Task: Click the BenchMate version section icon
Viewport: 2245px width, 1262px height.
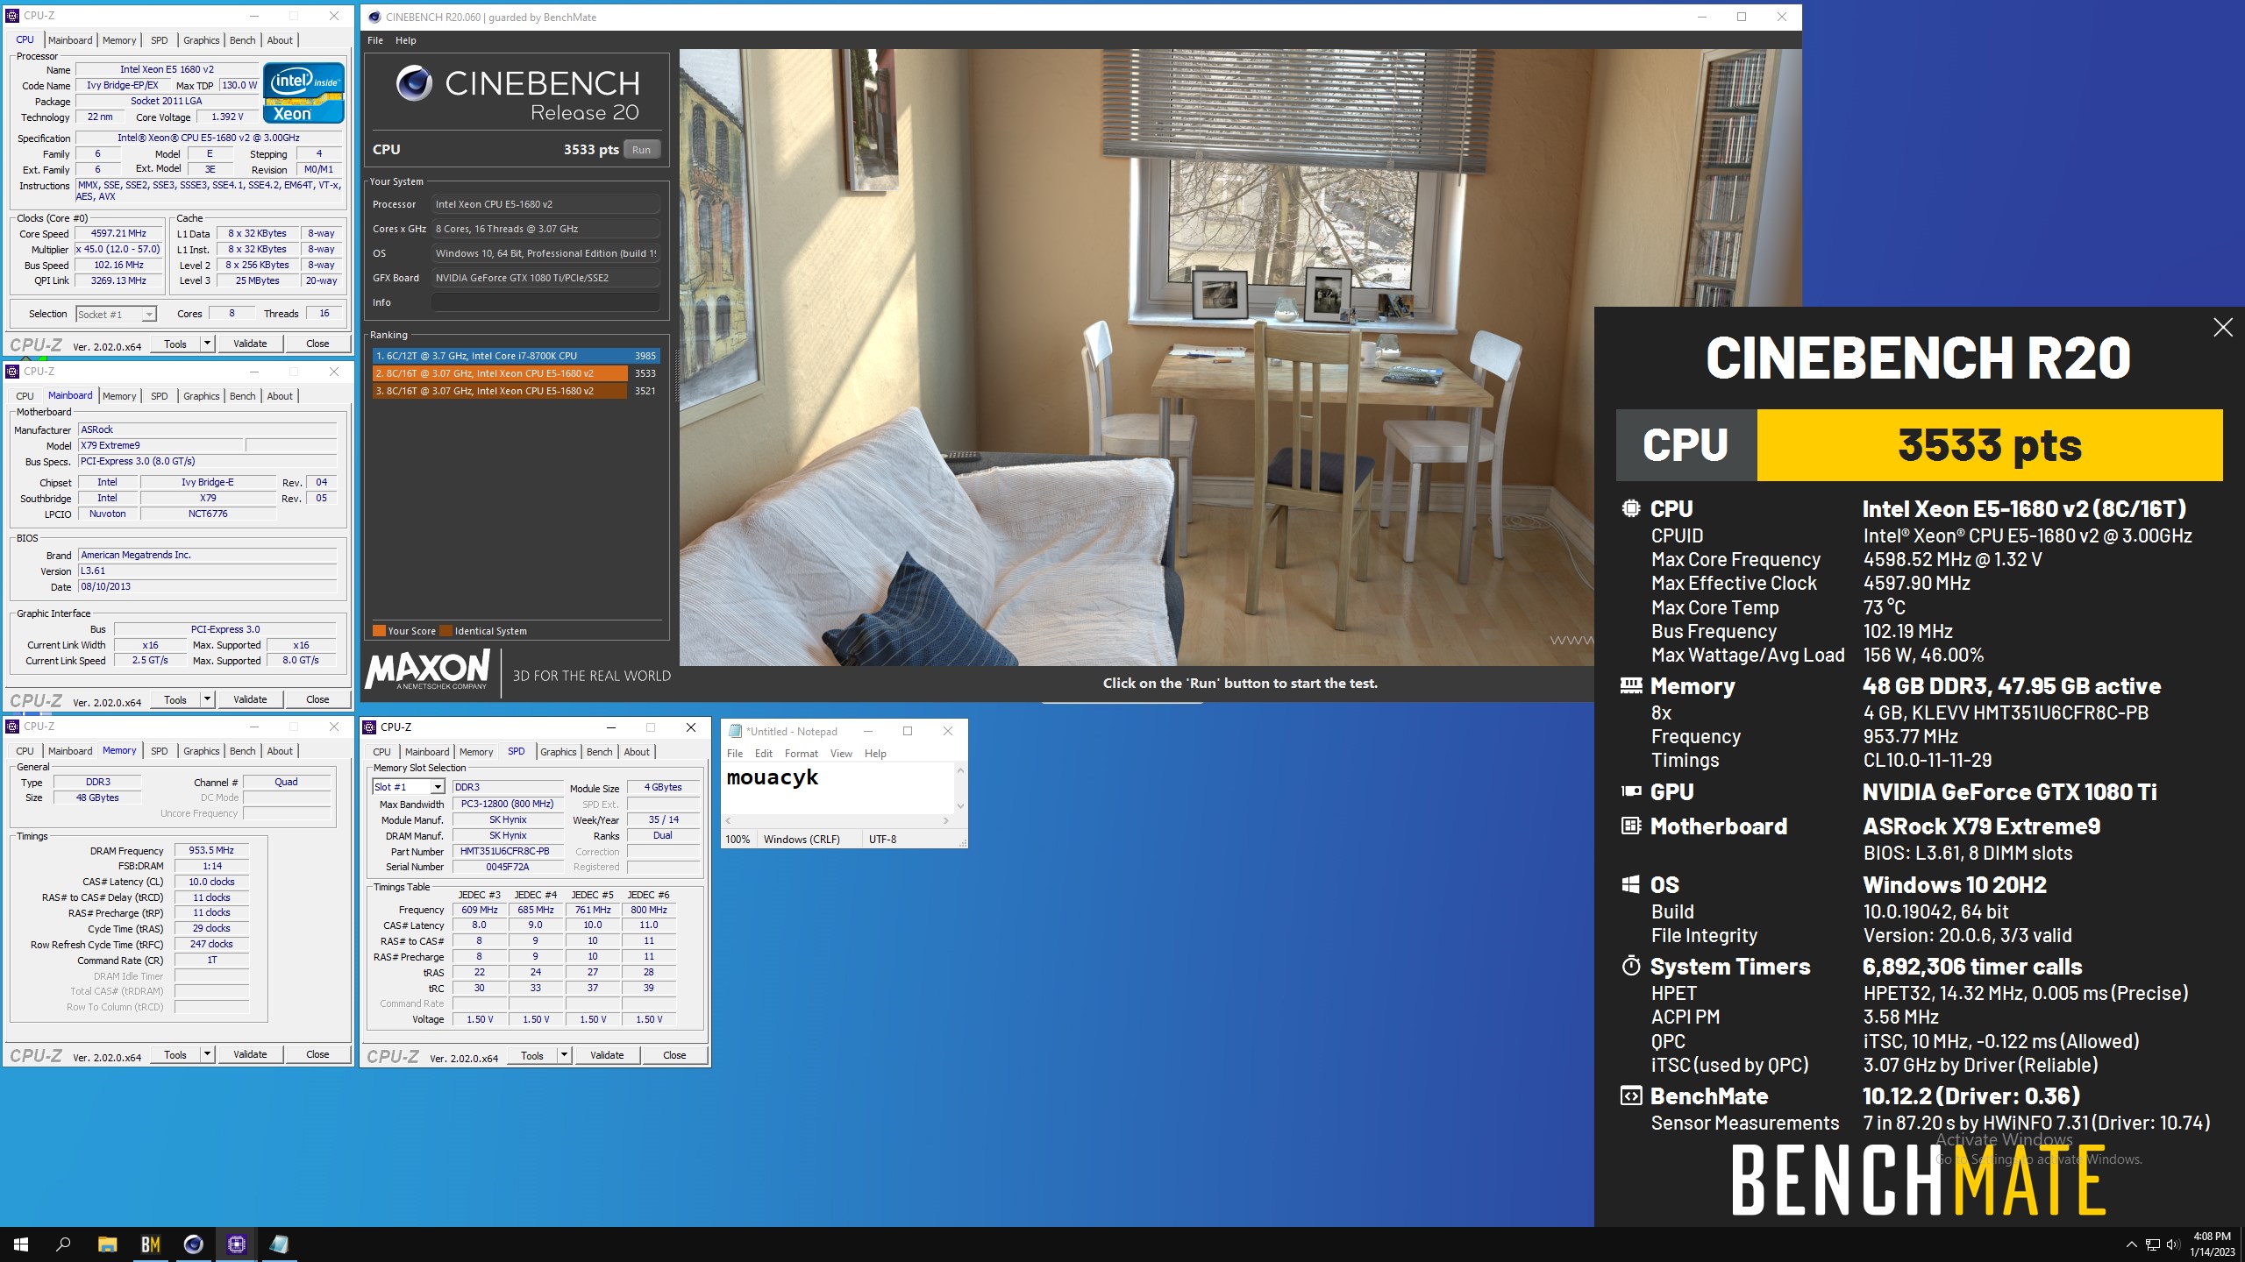Action: (1631, 1095)
